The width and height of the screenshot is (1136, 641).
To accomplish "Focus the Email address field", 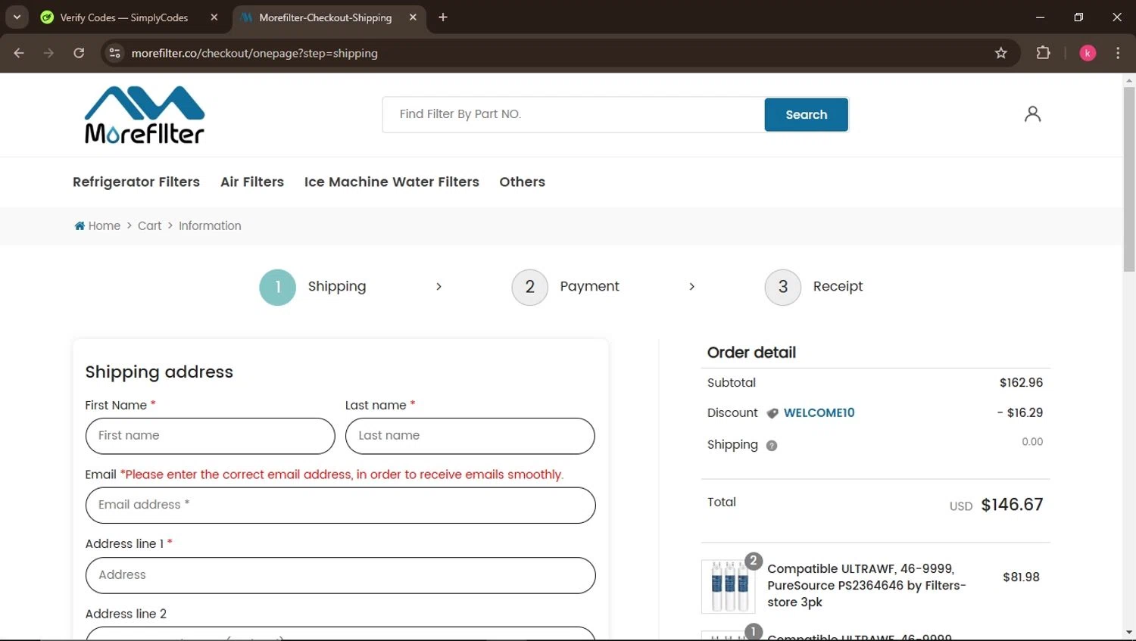I will tap(341, 506).
